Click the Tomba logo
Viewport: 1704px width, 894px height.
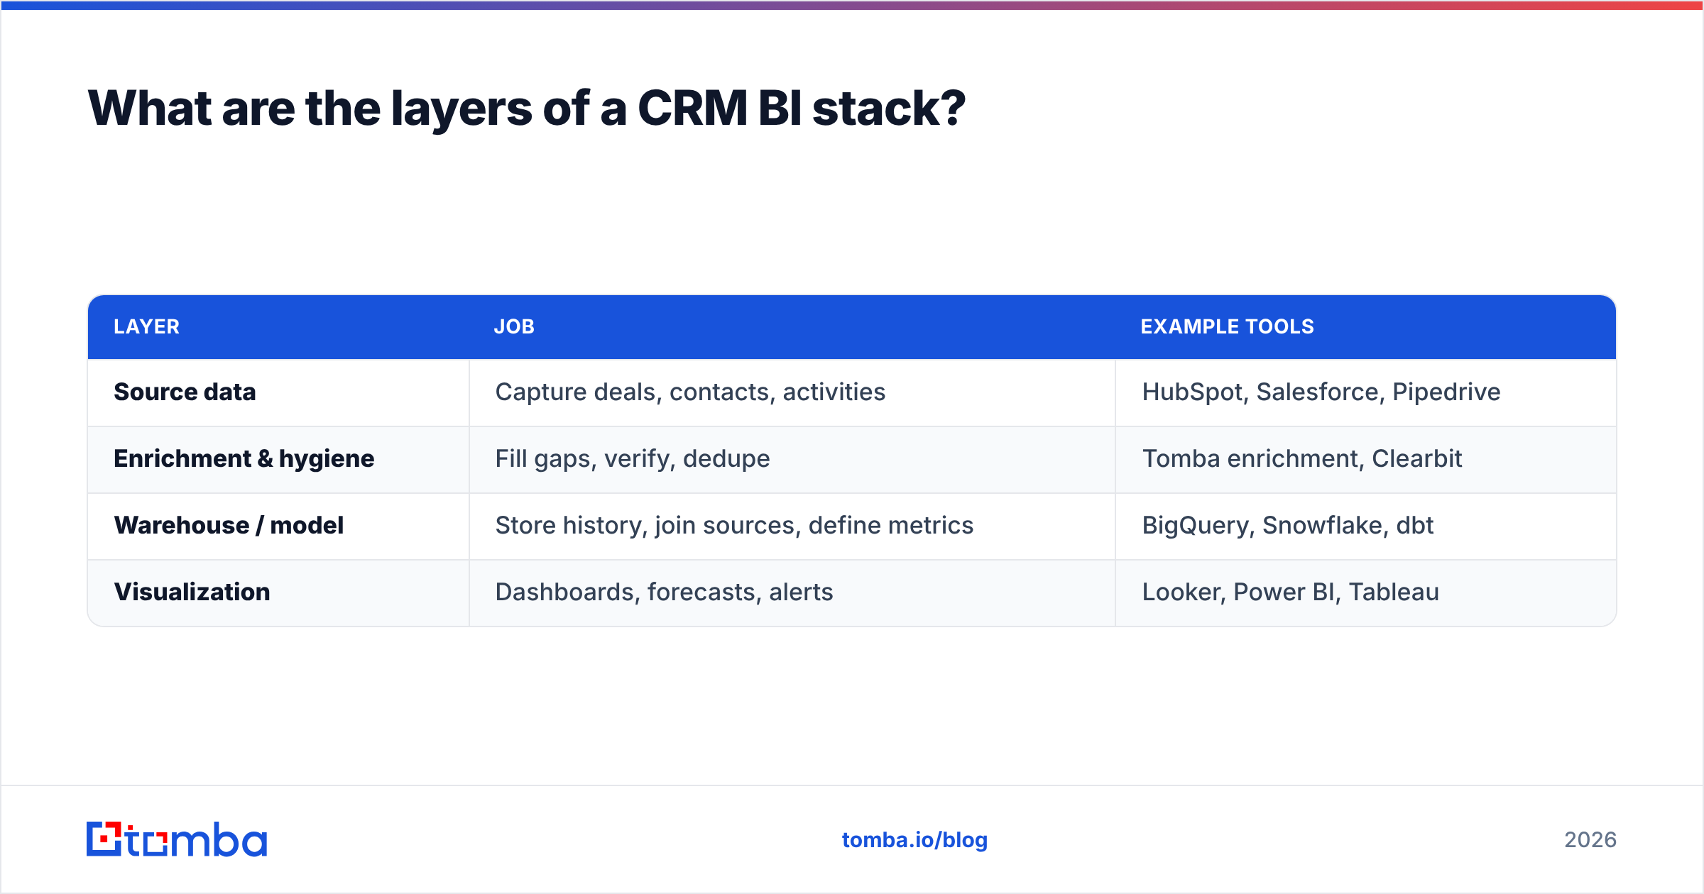click(x=177, y=839)
